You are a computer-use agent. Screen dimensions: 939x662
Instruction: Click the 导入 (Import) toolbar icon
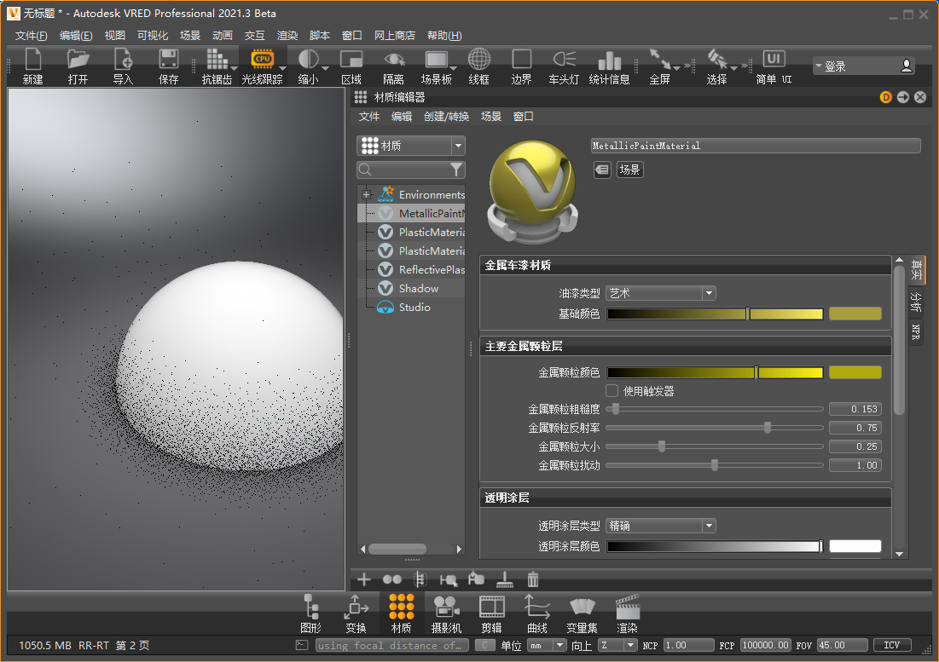pyautogui.click(x=123, y=60)
